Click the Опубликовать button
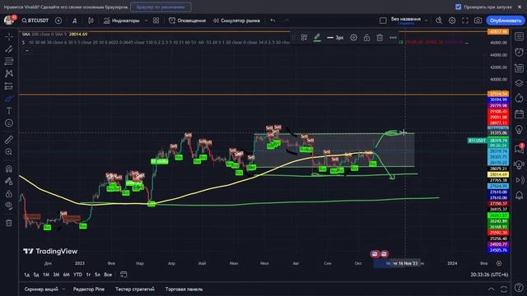Viewport: 527px width, 296px height. click(x=505, y=21)
